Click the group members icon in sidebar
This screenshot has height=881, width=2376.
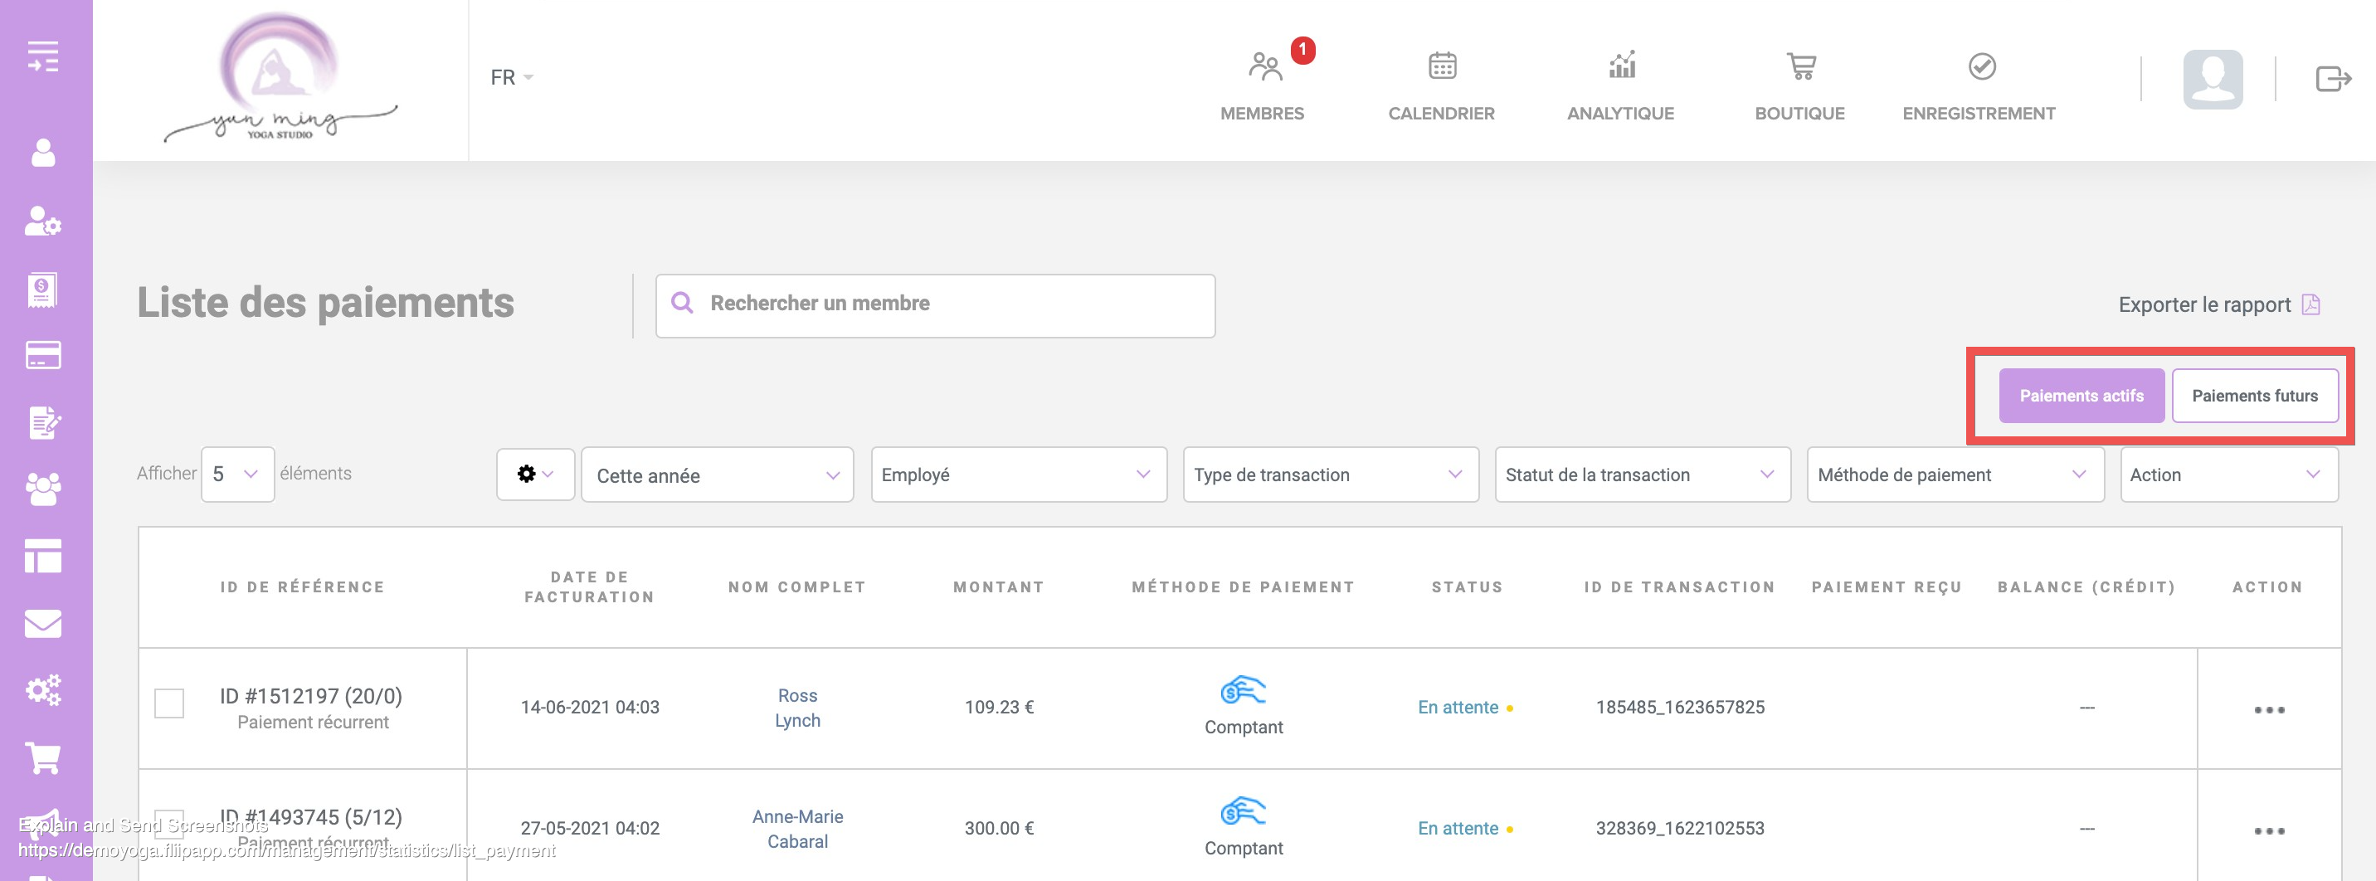click(x=42, y=489)
